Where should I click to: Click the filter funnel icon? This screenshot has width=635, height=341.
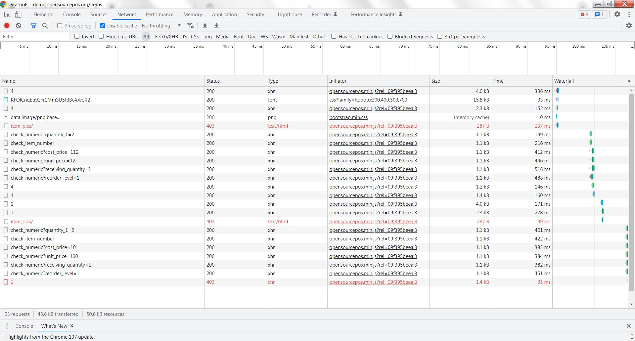(x=33, y=25)
